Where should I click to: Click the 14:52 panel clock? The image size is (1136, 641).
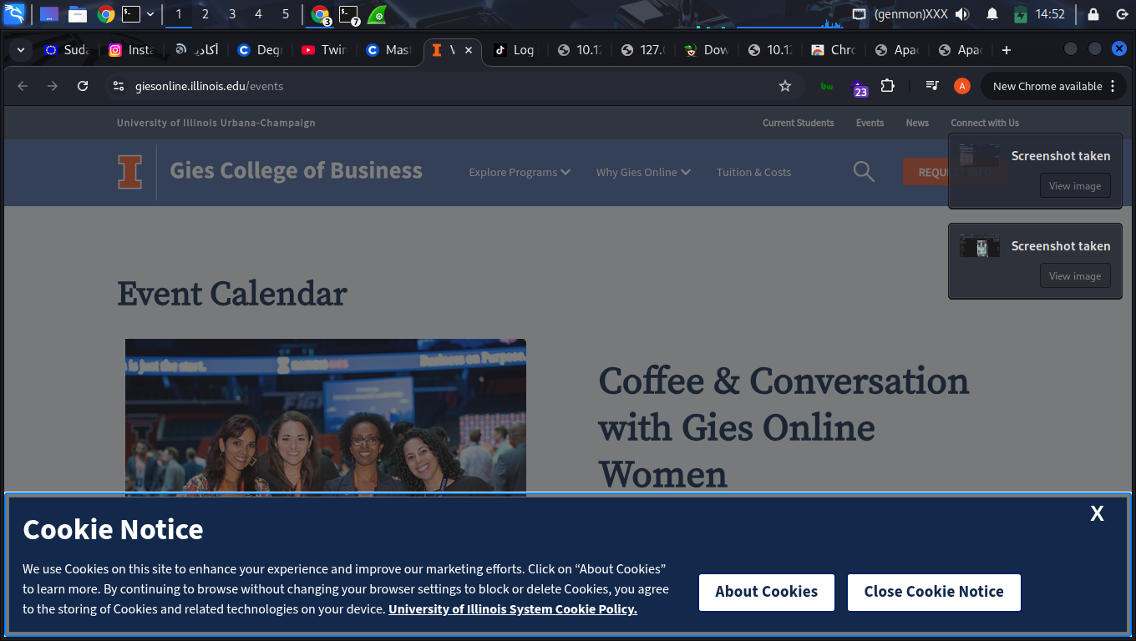1050,14
